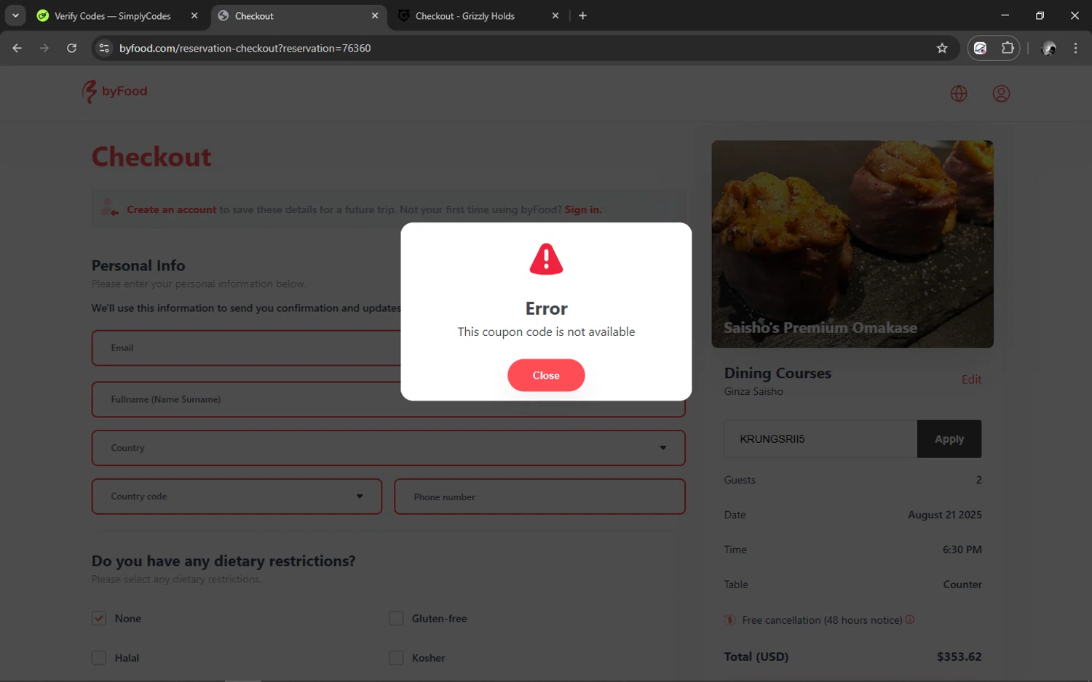Close the error dialog with Close button

546,375
